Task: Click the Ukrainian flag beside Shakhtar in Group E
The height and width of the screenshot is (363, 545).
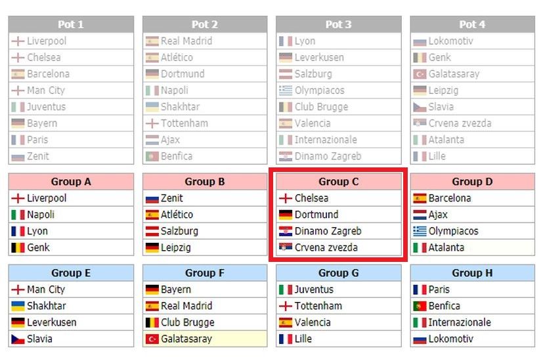Action: [x=18, y=306]
